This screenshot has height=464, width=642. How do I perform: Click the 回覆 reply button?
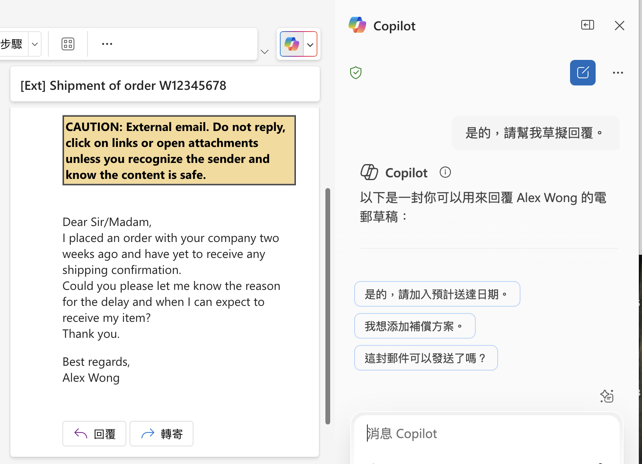94,434
